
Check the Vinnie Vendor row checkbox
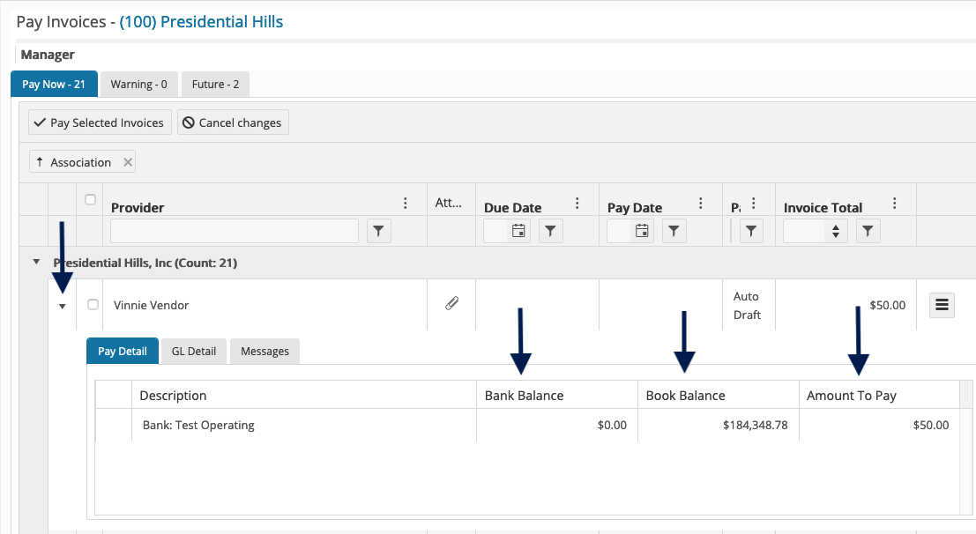(93, 304)
